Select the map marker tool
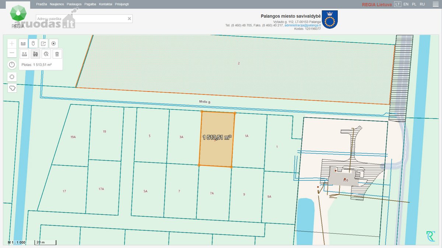This screenshot has height=248, width=442. point(33,43)
